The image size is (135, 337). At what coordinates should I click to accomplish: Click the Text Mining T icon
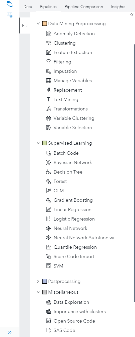(49, 99)
